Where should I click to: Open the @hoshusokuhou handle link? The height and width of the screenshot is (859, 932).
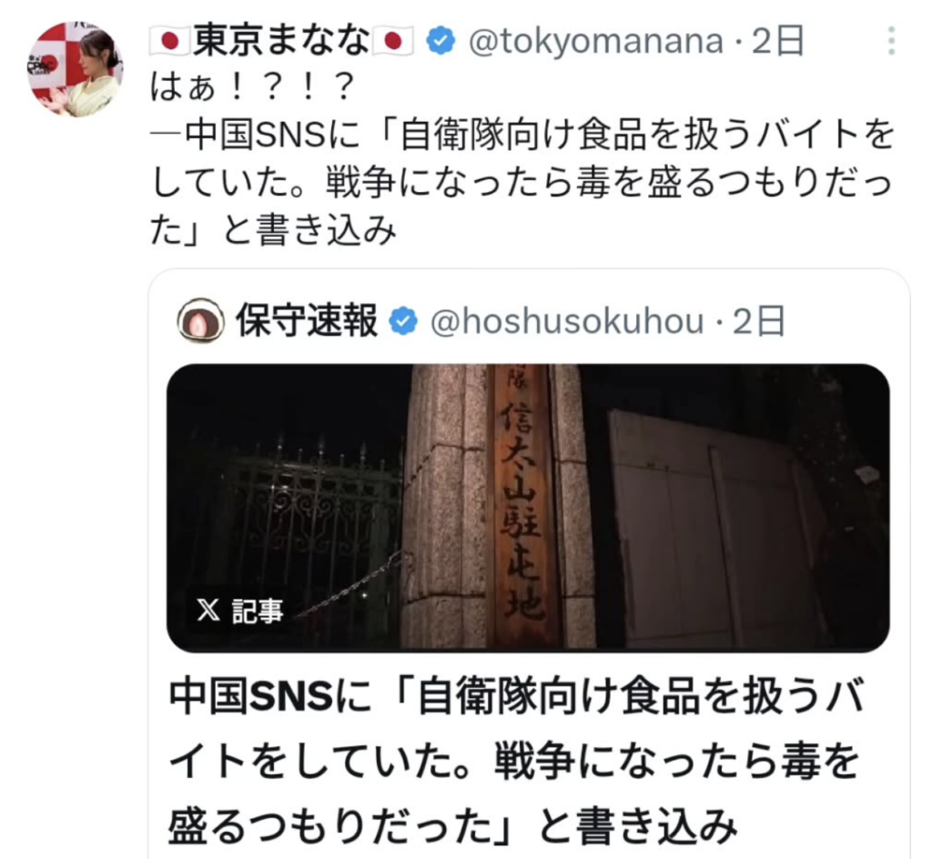[x=566, y=321]
